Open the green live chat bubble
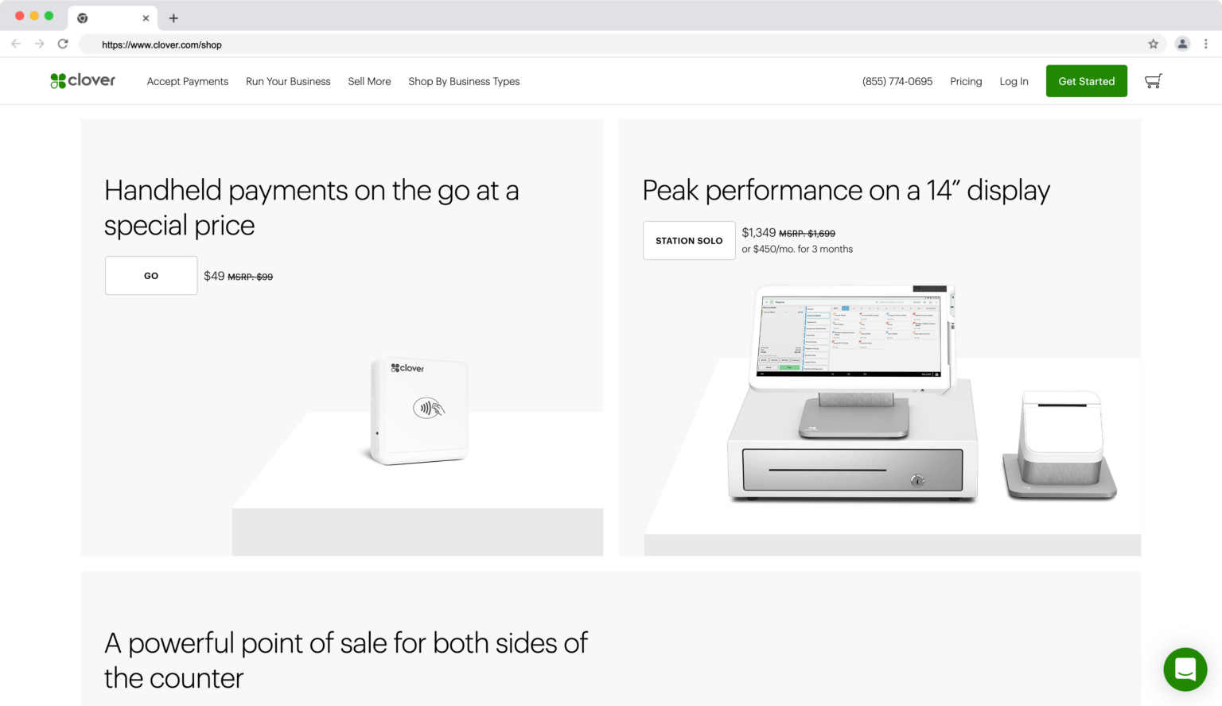The image size is (1222, 706). coord(1185,669)
